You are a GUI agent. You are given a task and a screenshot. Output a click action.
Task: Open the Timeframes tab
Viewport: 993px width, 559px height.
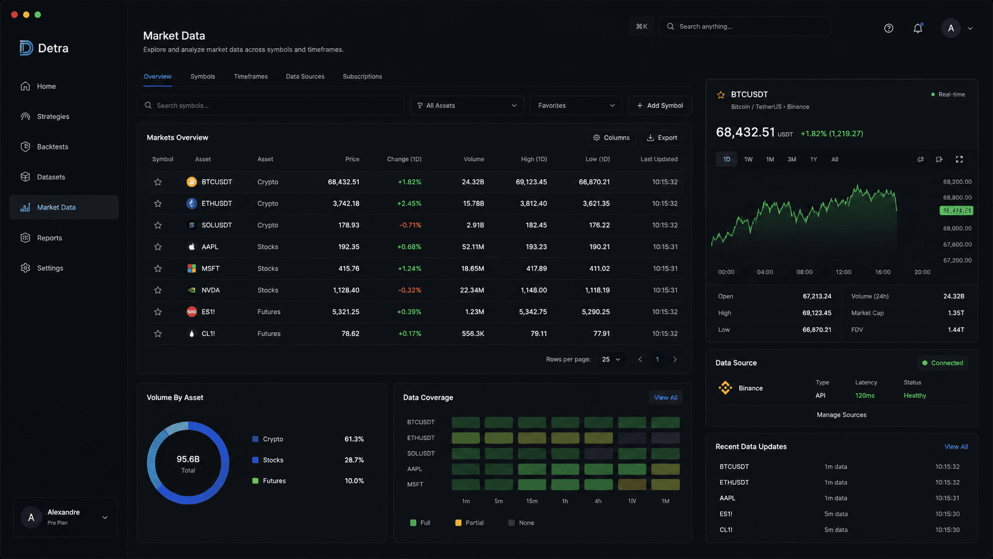[x=251, y=77]
